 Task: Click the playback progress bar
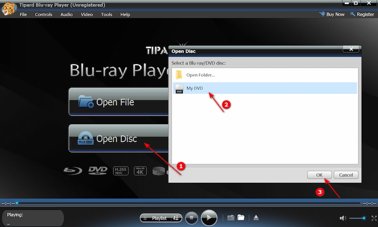coord(189,203)
